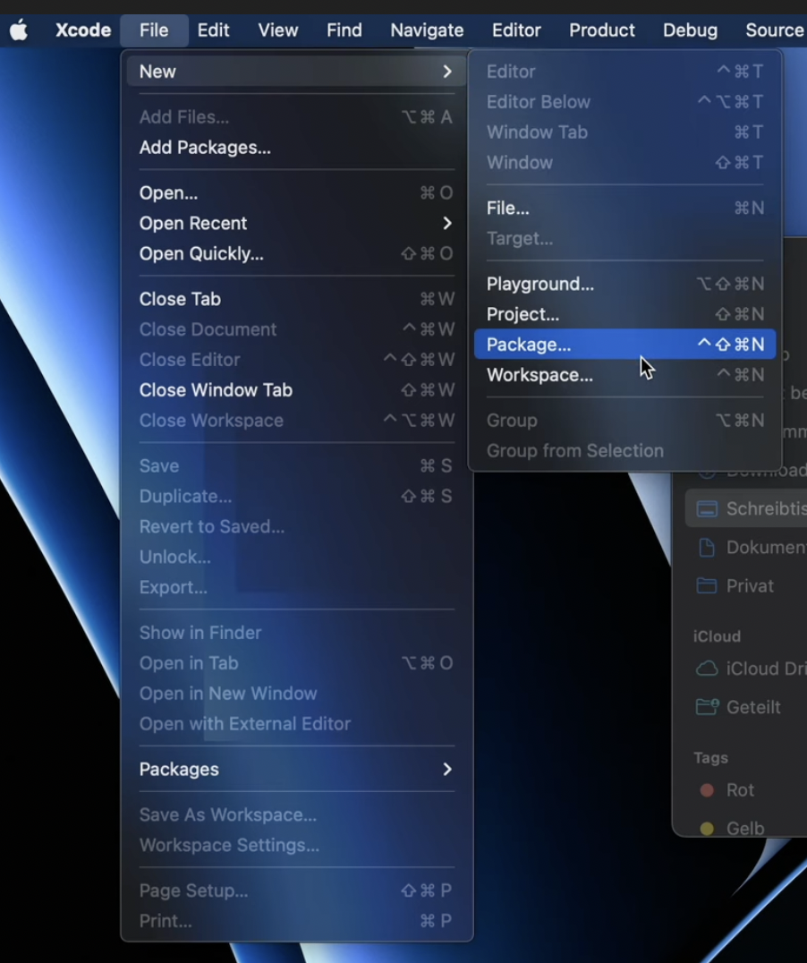Select Close Window Tab entry
Viewport: 807px width, 963px height.
[296, 390]
